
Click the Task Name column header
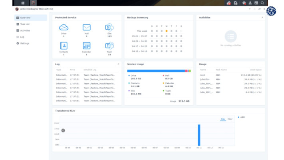tap(221, 70)
